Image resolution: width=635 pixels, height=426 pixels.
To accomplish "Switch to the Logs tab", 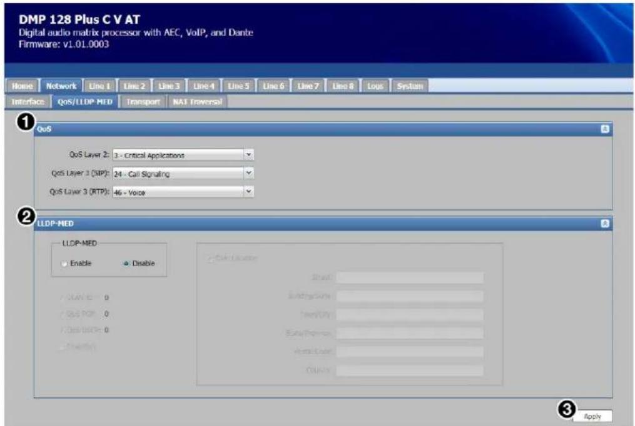I will click(x=375, y=86).
